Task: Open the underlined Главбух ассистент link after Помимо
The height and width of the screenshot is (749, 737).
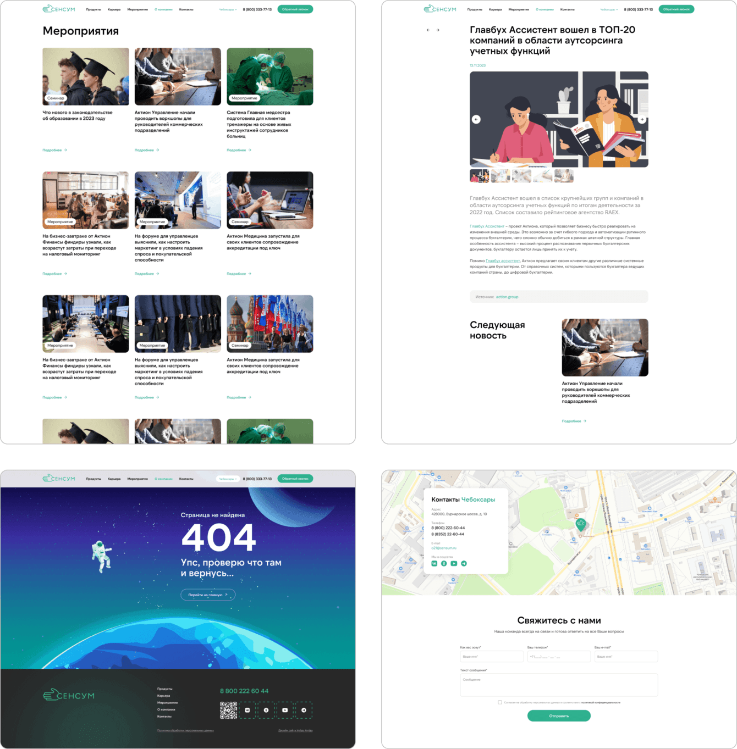Action: point(503,261)
